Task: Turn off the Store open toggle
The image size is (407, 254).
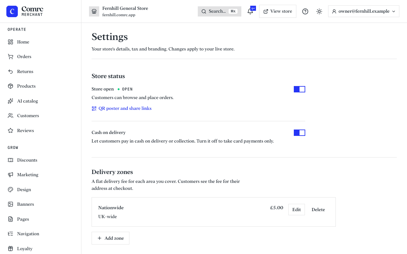Action: tap(300, 89)
